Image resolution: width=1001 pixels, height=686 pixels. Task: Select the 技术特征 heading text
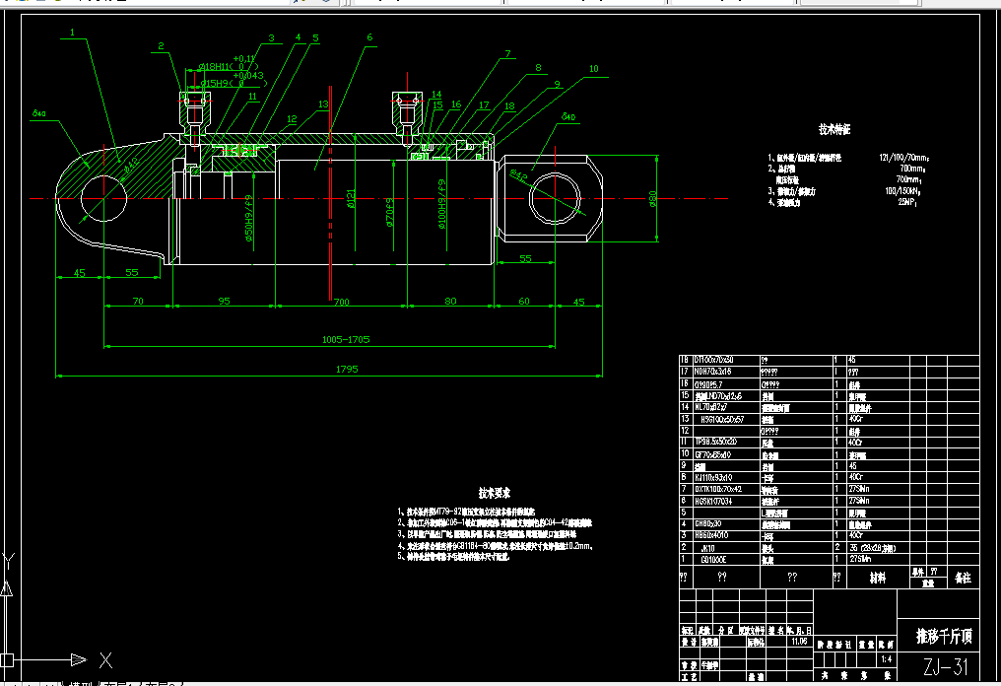[x=834, y=130]
